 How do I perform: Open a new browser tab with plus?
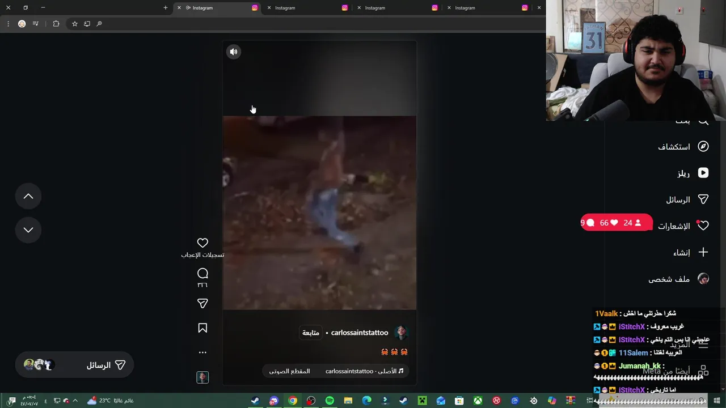pyautogui.click(x=166, y=7)
